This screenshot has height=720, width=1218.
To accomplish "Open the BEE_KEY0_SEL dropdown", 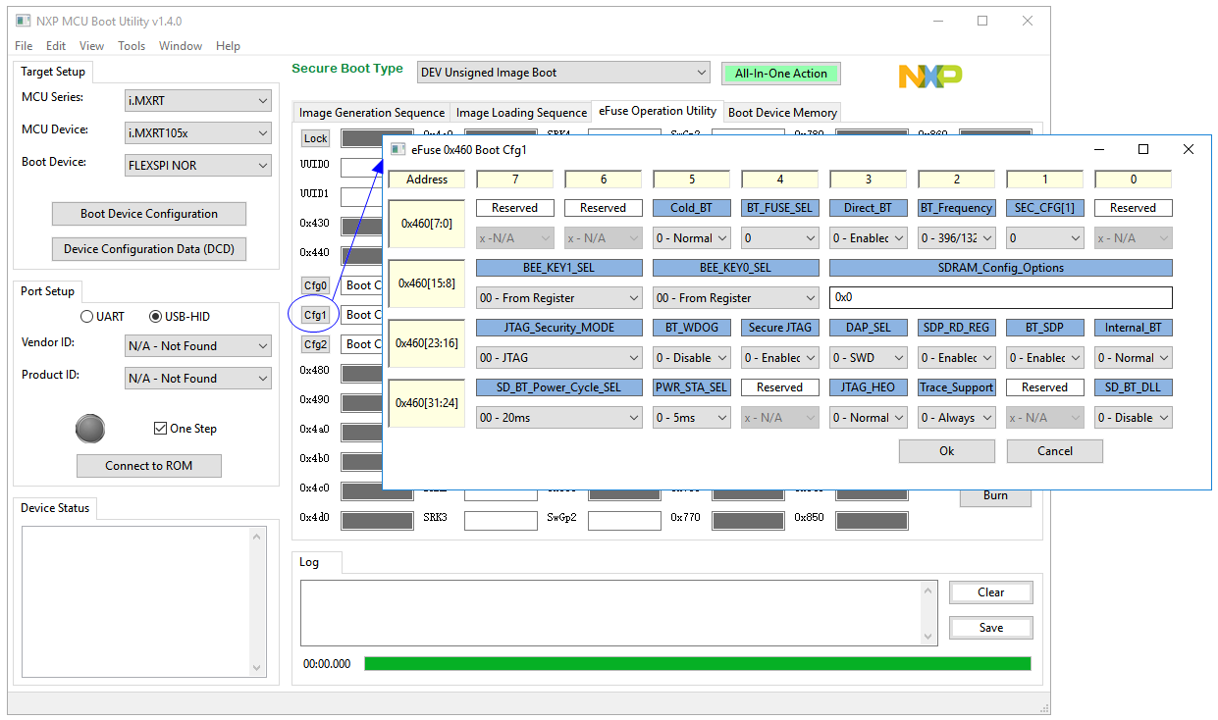I will coord(736,298).
